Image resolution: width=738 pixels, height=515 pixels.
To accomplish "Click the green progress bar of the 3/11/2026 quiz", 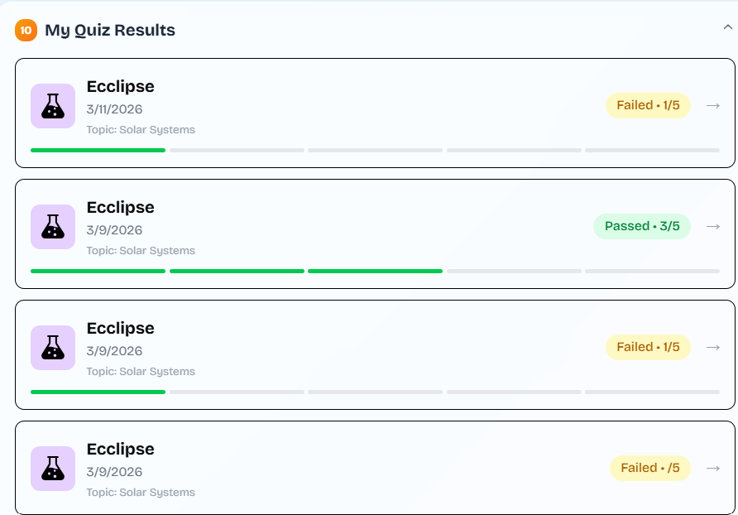I will 98,150.
